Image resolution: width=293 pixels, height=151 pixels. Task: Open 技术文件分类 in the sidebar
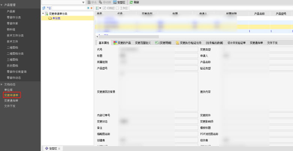pos(15,36)
